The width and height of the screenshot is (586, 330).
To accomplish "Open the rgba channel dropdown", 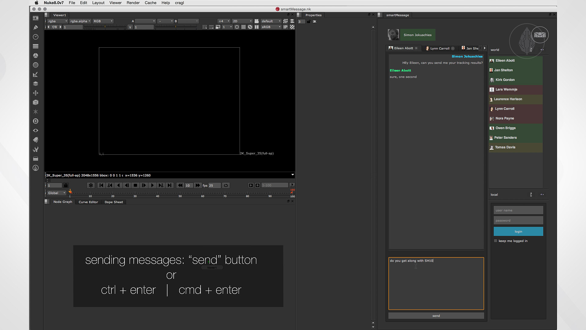I will coord(57,21).
